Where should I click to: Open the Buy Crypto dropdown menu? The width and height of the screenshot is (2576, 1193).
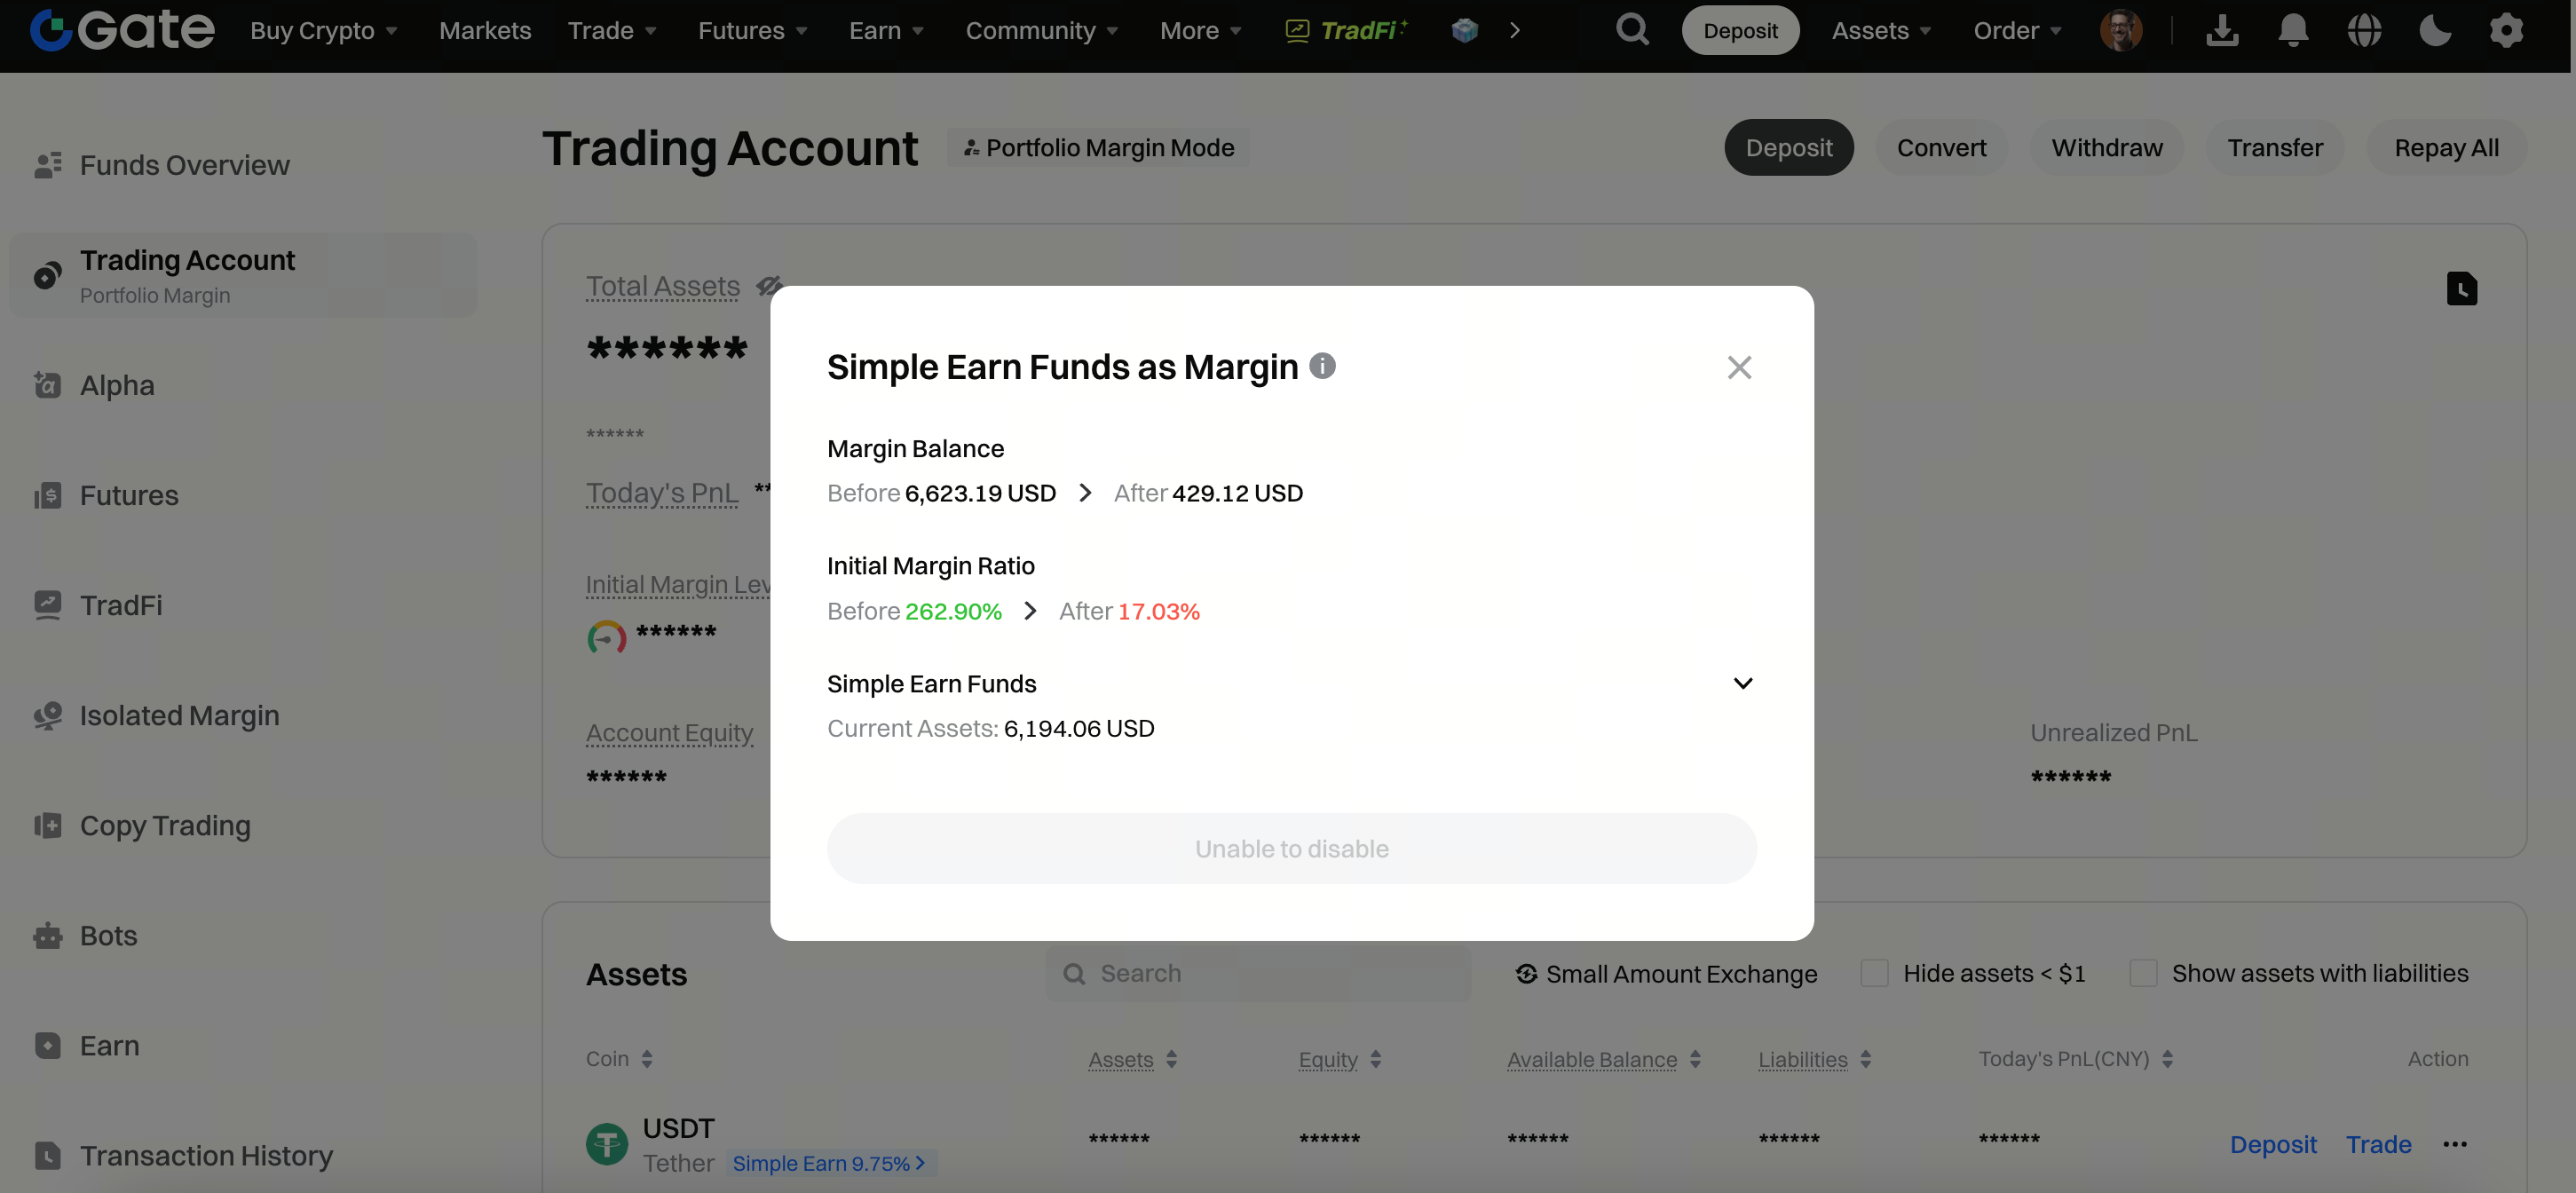click(323, 31)
